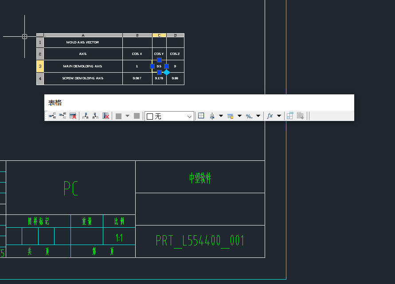This screenshot has width=395, height=284.
Task: Click top grip of selected cell
Action: pyautogui.click(x=159, y=60)
